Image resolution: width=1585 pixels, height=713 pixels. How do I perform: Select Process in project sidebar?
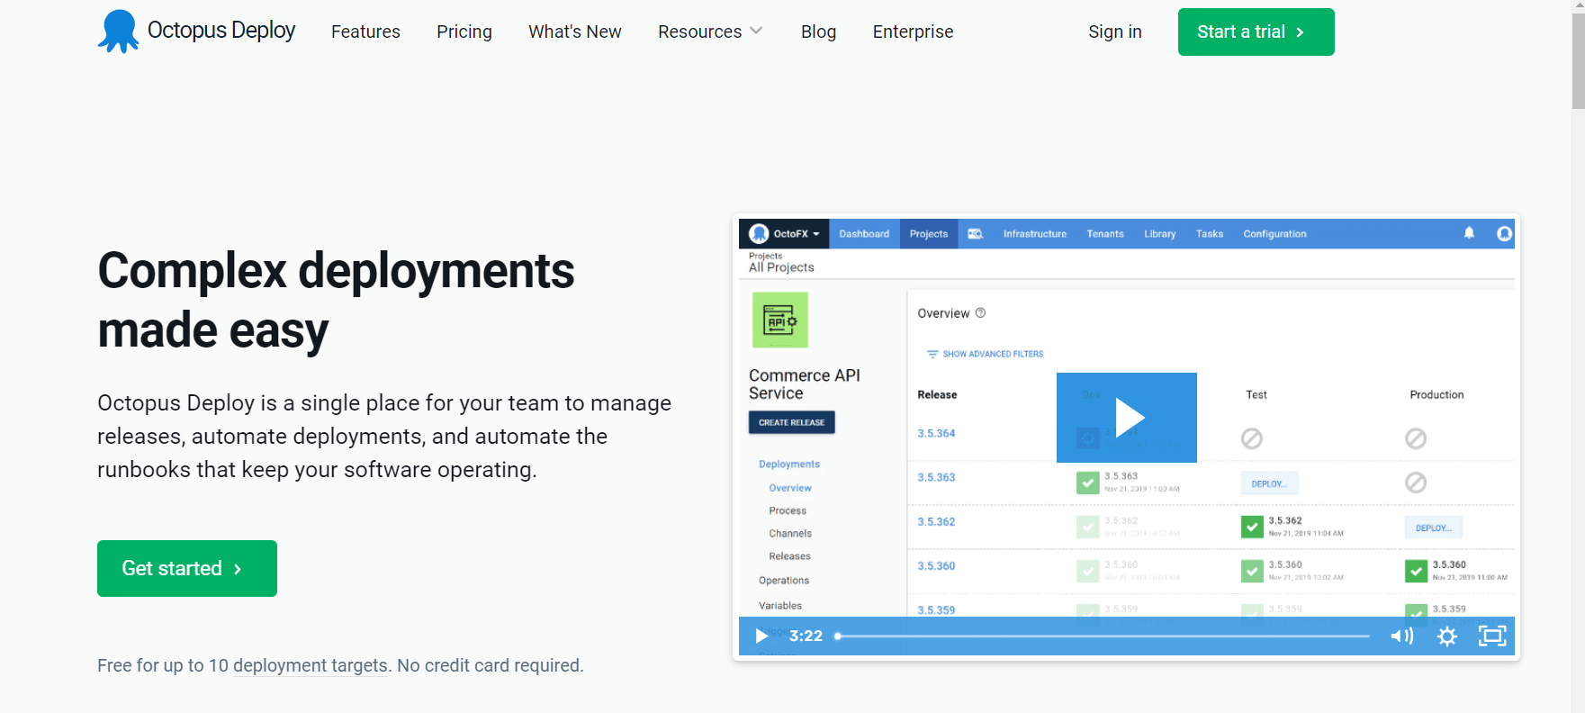[x=788, y=510]
